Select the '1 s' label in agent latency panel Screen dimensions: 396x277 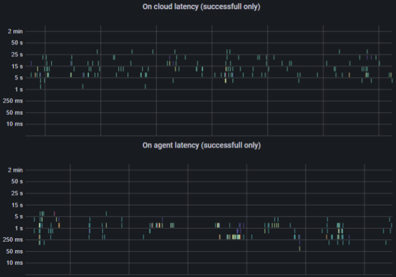[19, 228]
